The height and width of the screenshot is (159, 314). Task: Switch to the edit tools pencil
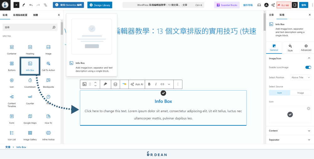(x=24, y=5)
